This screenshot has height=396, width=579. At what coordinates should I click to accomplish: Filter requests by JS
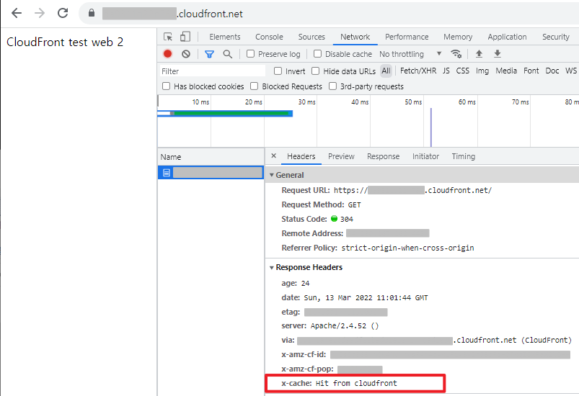click(446, 71)
